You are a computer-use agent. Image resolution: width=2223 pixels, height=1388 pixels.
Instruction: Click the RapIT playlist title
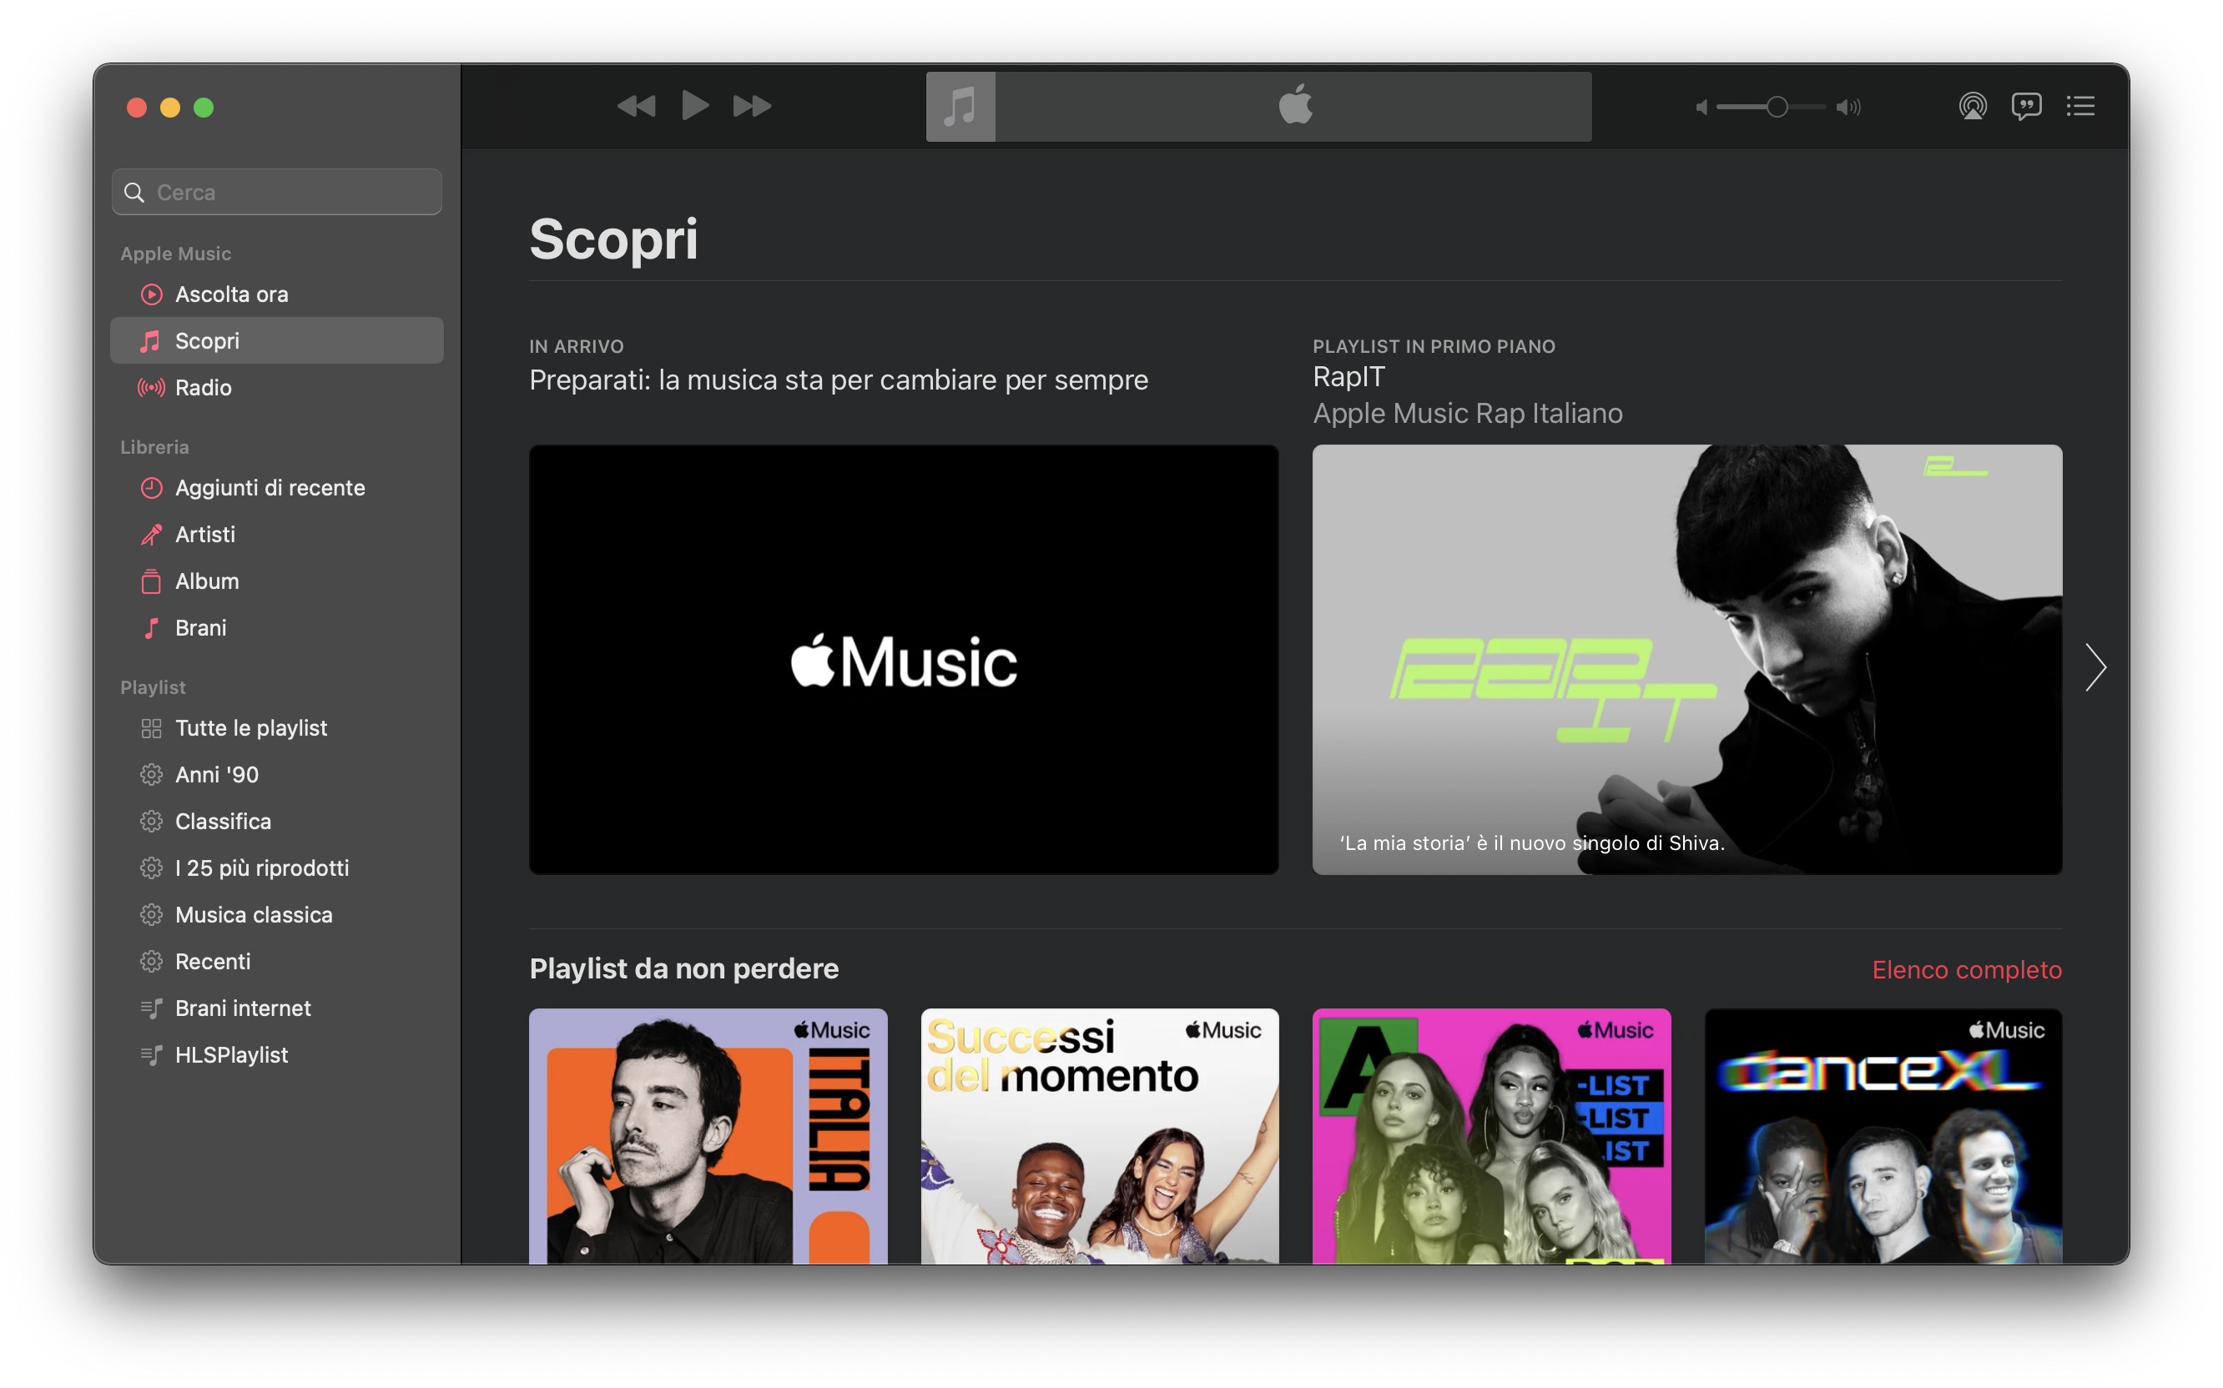coord(1348,377)
